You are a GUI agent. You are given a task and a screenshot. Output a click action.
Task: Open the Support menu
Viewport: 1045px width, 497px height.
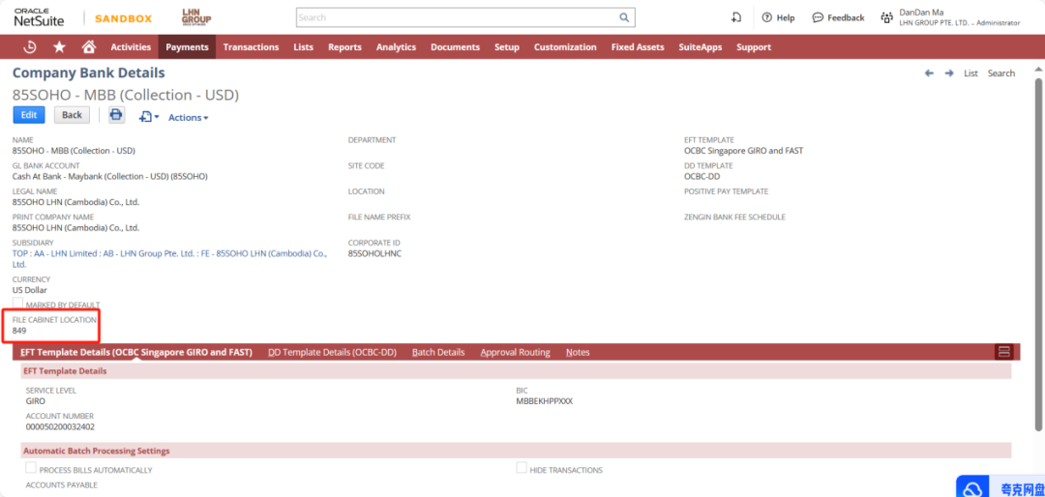click(x=754, y=47)
